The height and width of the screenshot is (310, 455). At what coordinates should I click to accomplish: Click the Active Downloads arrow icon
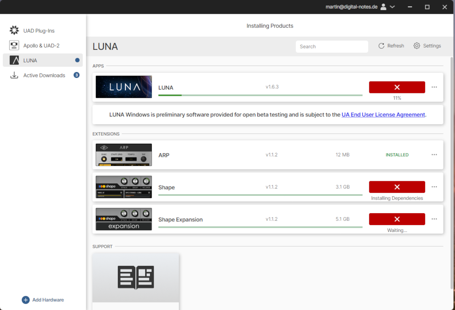pos(14,75)
